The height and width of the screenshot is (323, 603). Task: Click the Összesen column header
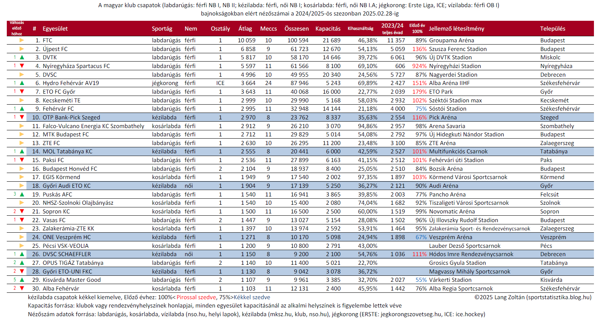(297, 29)
